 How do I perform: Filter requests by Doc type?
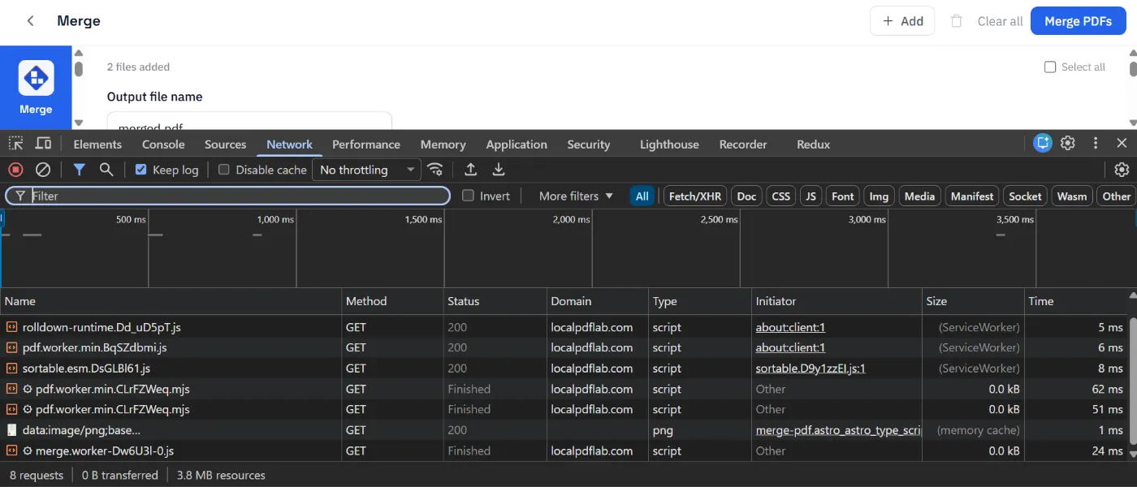746,196
